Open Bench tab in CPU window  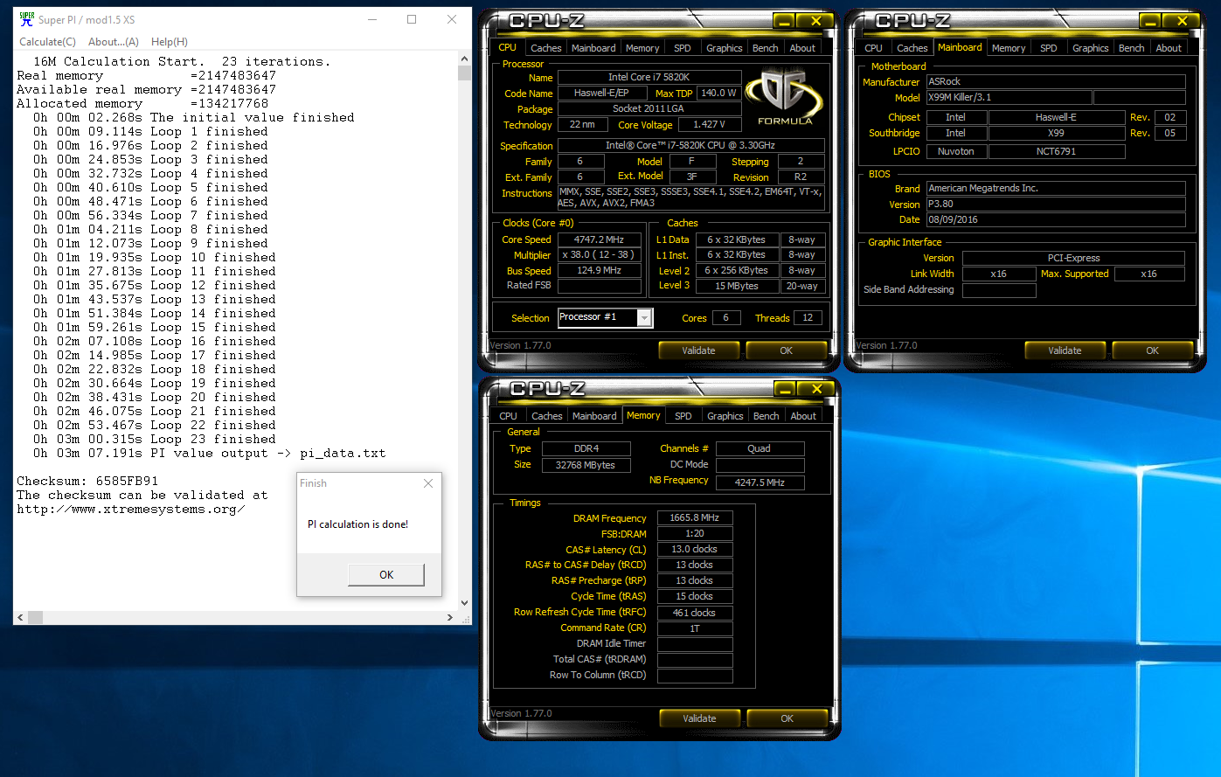pos(766,48)
